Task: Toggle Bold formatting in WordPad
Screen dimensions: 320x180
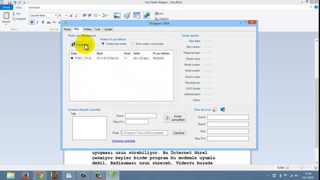Action: point(32,22)
